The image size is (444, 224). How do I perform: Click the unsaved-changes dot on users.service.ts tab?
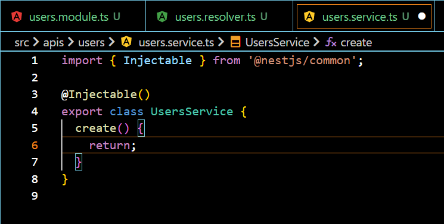tap(422, 17)
